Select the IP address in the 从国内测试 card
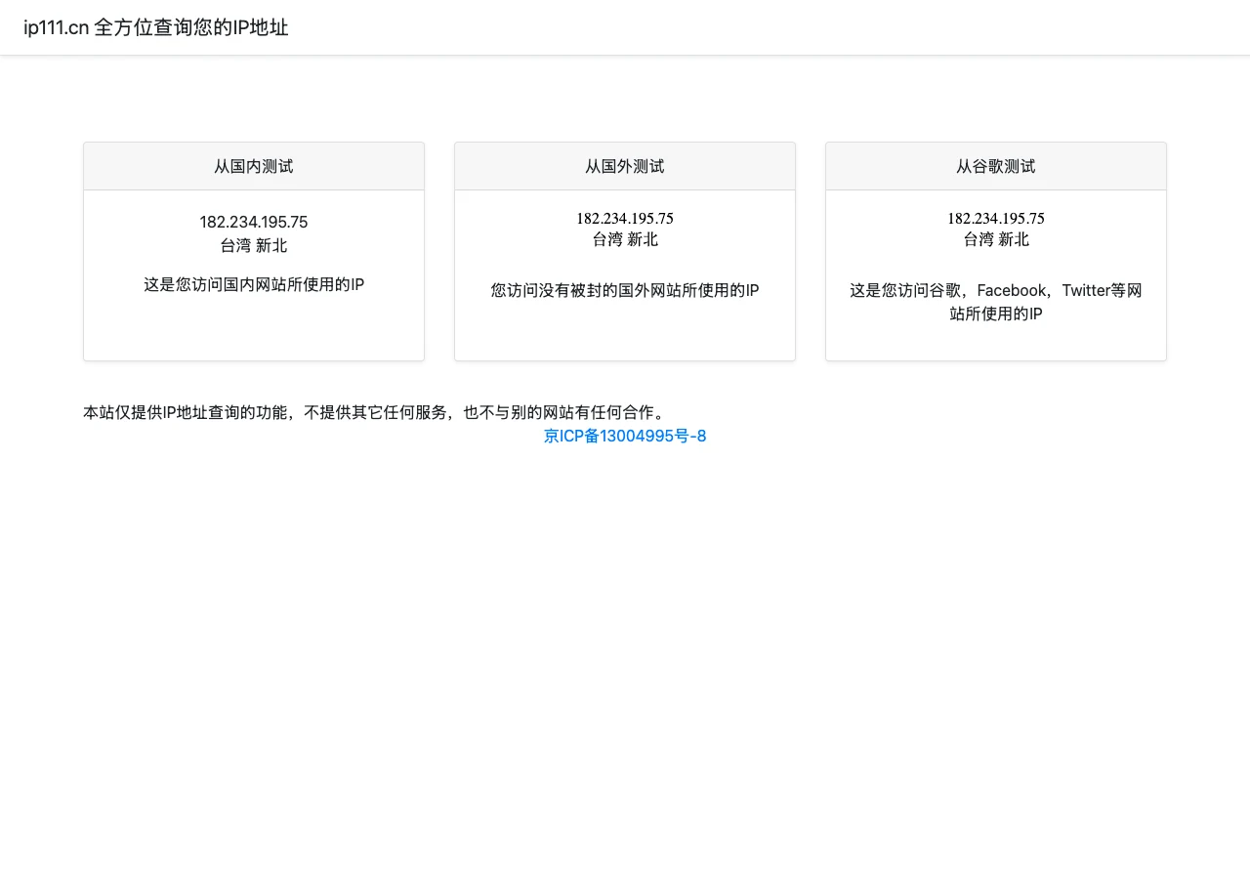The width and height of the screenshot is (1250, 879). 254,222
